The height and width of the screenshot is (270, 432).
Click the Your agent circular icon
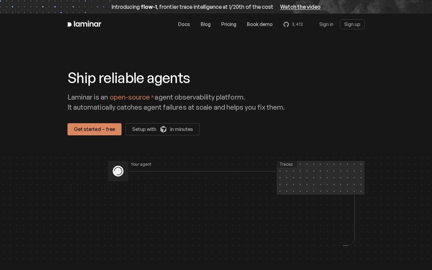[x=118, y=171]
